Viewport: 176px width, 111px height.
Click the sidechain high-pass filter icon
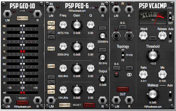(x=117, y=68)
